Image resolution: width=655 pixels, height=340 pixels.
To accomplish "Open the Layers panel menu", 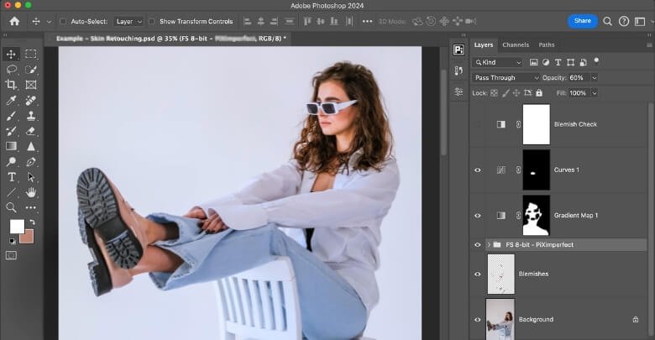I will (x=649, y=44).
